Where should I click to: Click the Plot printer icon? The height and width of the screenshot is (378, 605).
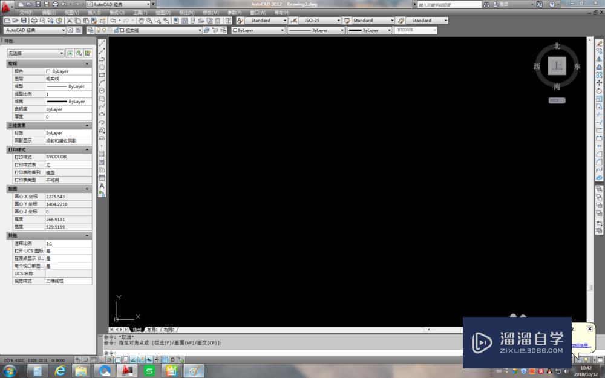tap(34, 21)
